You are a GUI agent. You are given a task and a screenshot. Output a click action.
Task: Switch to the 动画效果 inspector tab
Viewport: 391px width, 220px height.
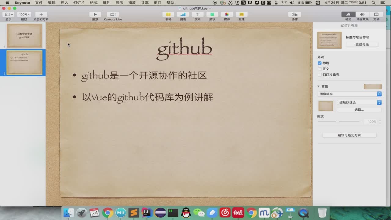point(362,14)
